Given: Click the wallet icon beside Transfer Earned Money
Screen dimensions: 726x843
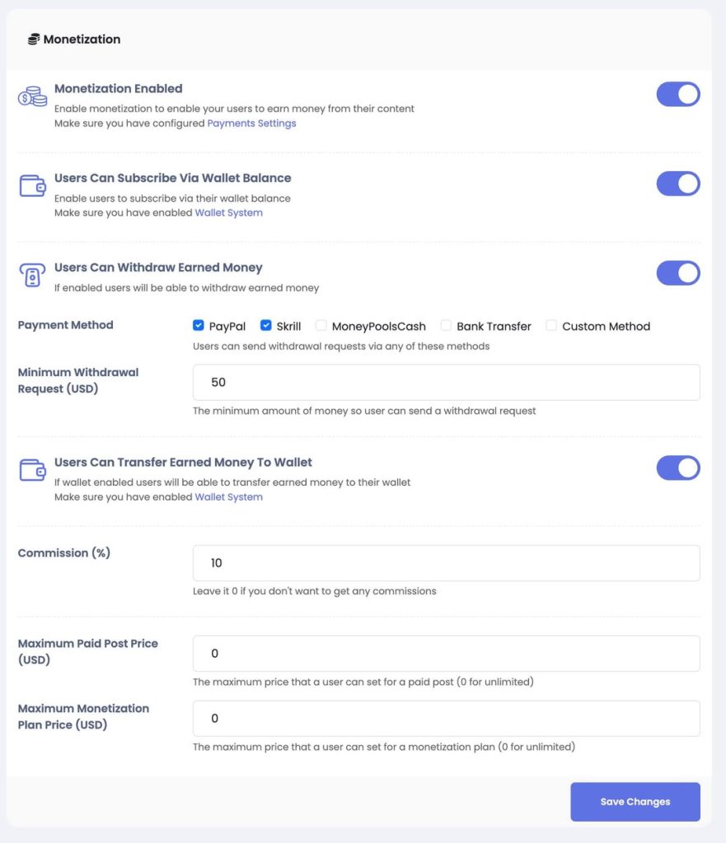Looking at the screenshot, I should click(x=32, y=470).
